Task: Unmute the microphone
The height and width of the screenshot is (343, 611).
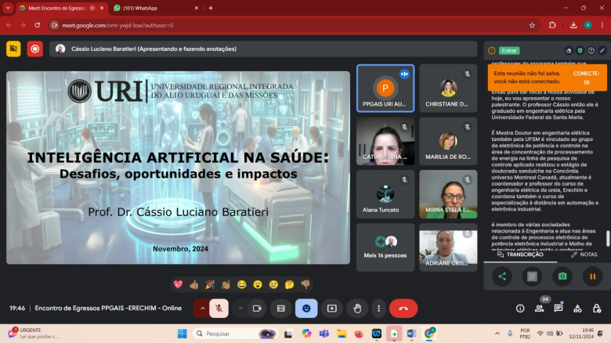Action: point(219,309)
